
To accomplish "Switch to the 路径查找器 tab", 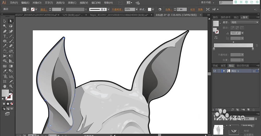I will pos(243,66).
